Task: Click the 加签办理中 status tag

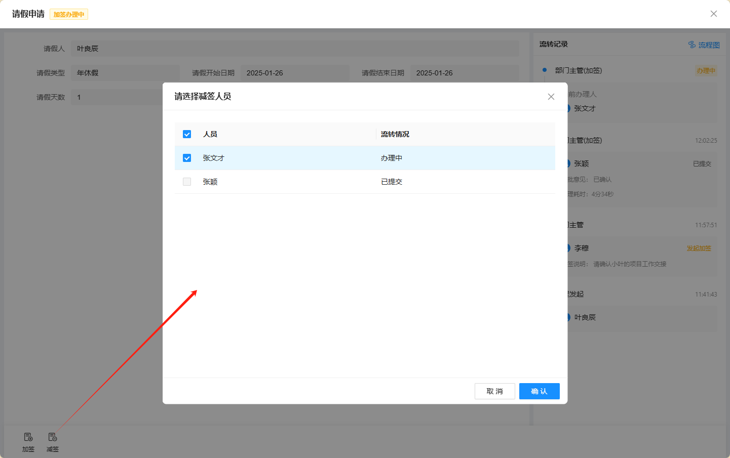Action: [69, 15]
